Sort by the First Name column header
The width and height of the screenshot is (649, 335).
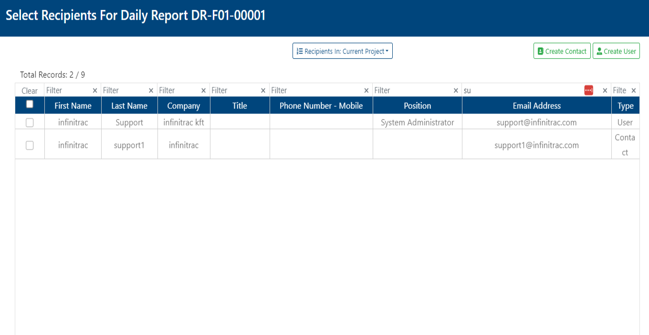pos(73,105)
